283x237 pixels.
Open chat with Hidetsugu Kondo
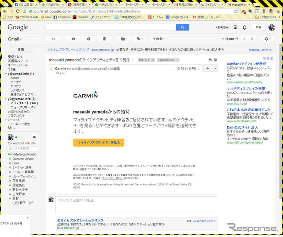tap(24, 155)
